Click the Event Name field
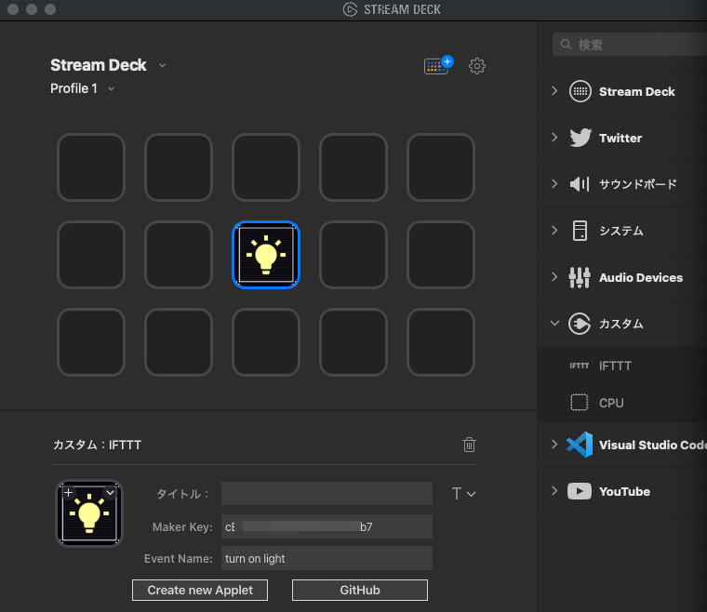 tap(327, 558)
